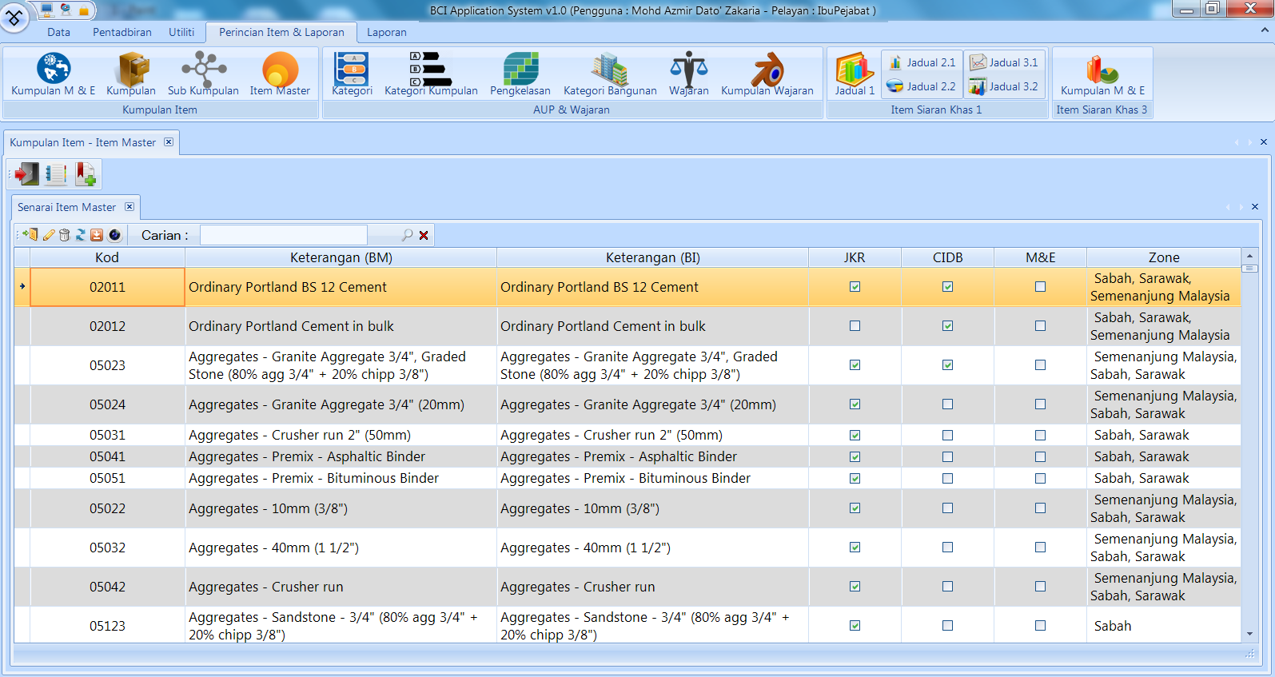Open the Data ribbon tab
1275x677 pixels.
coord(58,32)
